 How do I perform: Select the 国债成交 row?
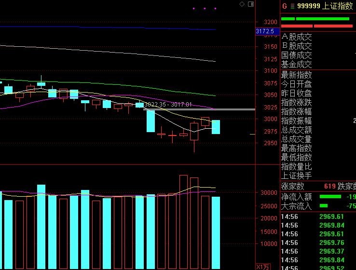[297, 55]
